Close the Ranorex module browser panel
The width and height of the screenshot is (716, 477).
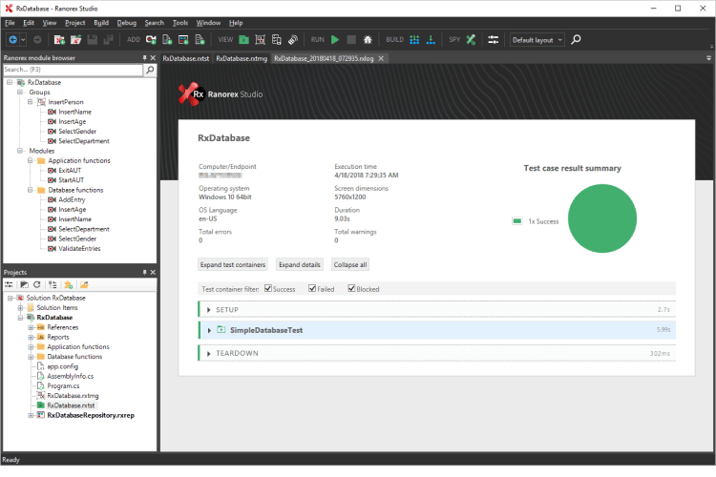153,58
